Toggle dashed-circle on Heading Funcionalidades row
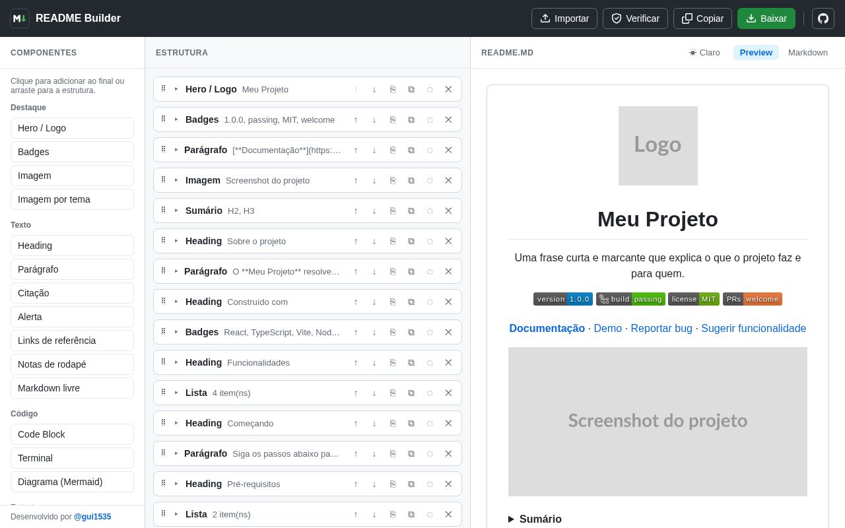 tap(430, 362)
